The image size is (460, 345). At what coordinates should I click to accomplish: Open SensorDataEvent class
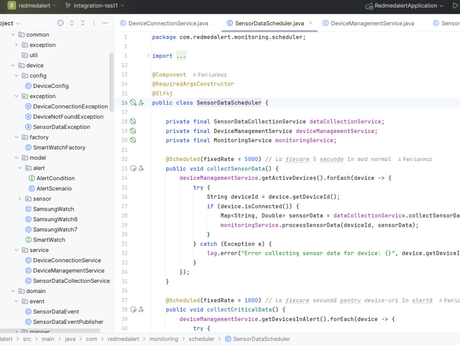(x=52, y=311)
